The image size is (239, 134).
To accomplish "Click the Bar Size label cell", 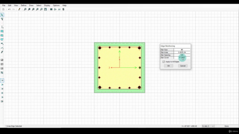I will tap(167, 50).
